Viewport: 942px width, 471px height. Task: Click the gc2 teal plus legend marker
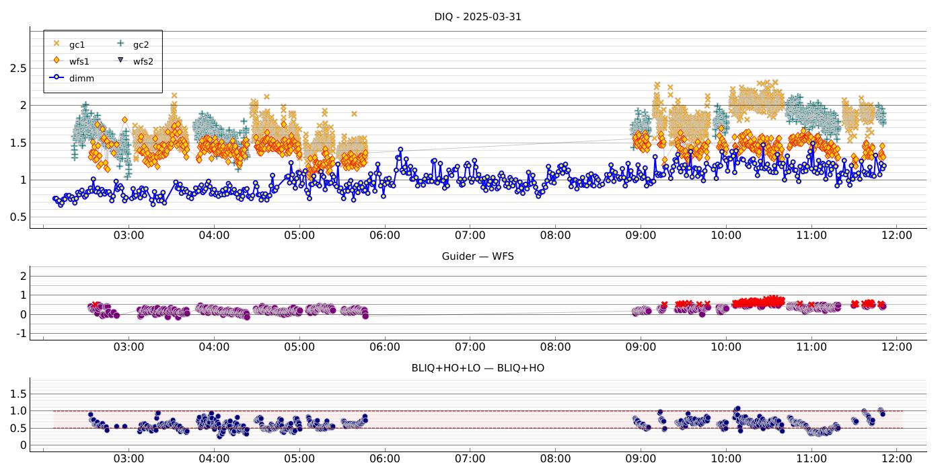[120, 44]
